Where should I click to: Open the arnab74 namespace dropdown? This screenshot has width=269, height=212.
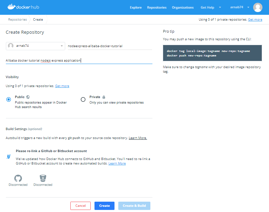(36, 46)
